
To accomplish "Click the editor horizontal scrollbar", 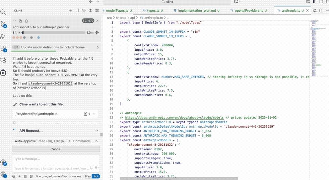I will pyautogui.click(x=179, y=179).
